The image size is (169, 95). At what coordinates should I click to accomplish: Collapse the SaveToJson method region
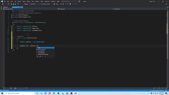(13, 38)
